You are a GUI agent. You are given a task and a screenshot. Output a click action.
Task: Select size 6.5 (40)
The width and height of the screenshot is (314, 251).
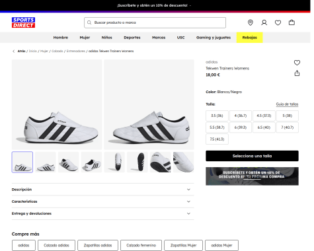264,127
